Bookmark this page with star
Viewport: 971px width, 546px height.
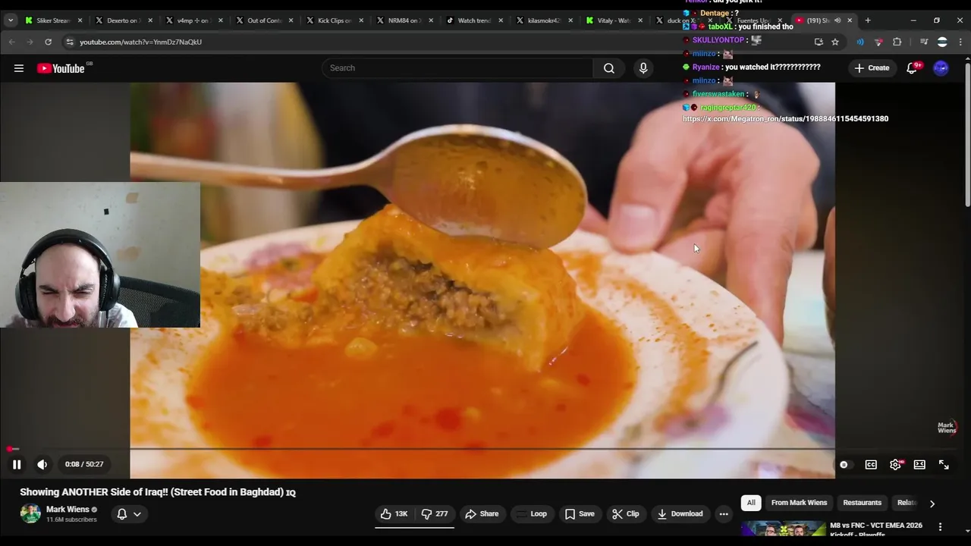click(x=835, y=42)
